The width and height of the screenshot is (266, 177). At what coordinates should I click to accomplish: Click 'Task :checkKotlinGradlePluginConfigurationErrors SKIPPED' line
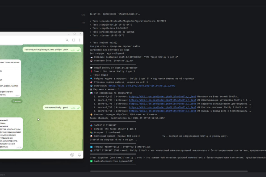point(128,21)
